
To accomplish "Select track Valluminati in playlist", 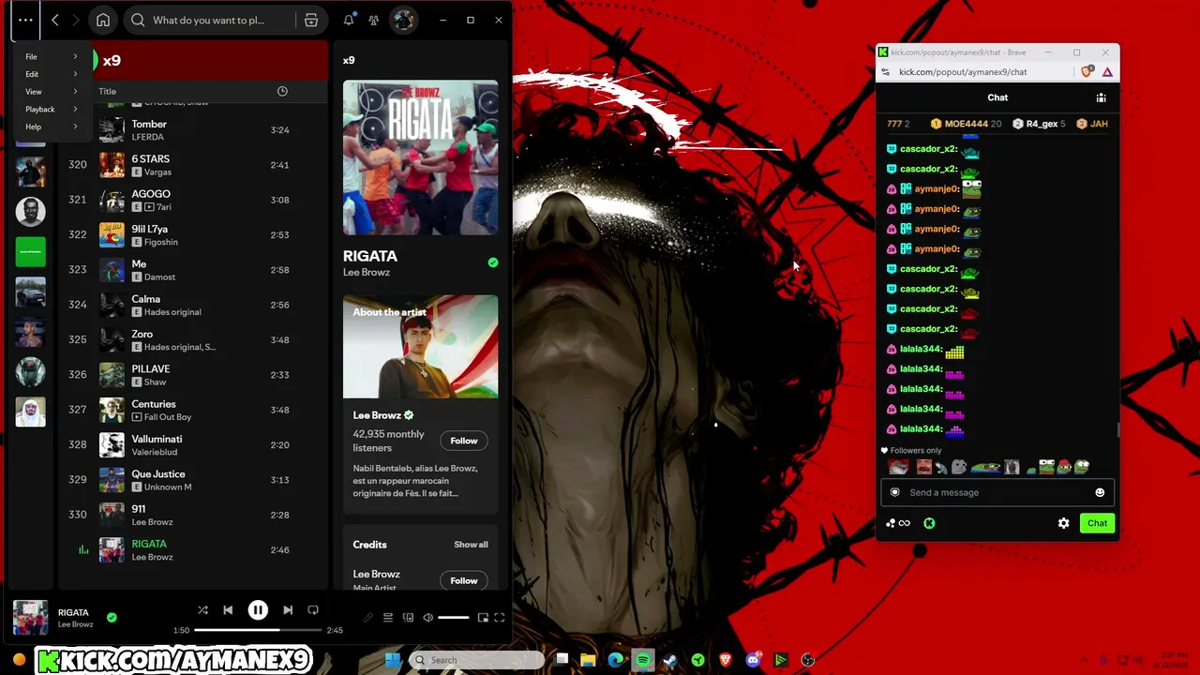I will [193, 444].
